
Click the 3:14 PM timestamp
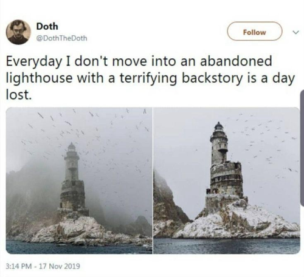19,266
